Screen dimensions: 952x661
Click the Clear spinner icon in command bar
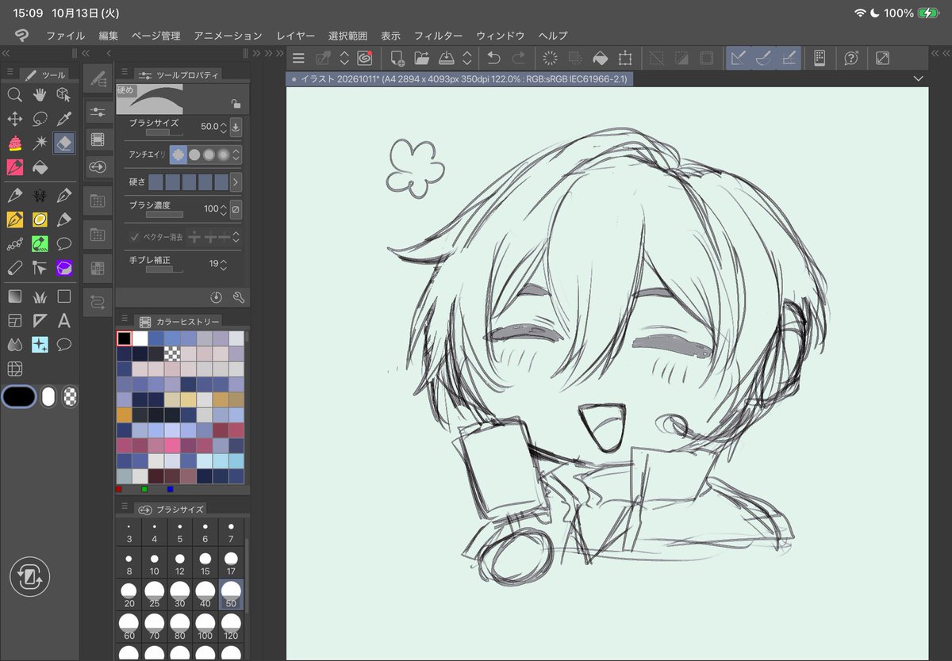(549, 58)
